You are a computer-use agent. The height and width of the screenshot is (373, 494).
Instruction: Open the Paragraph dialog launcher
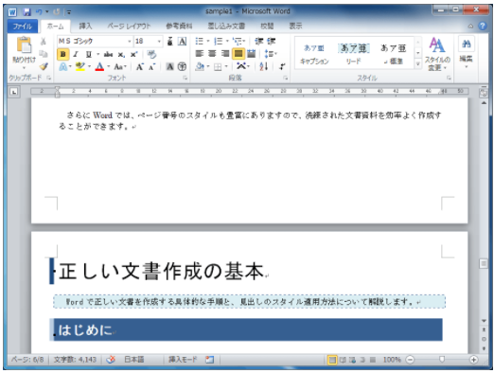tap(285, 78)
